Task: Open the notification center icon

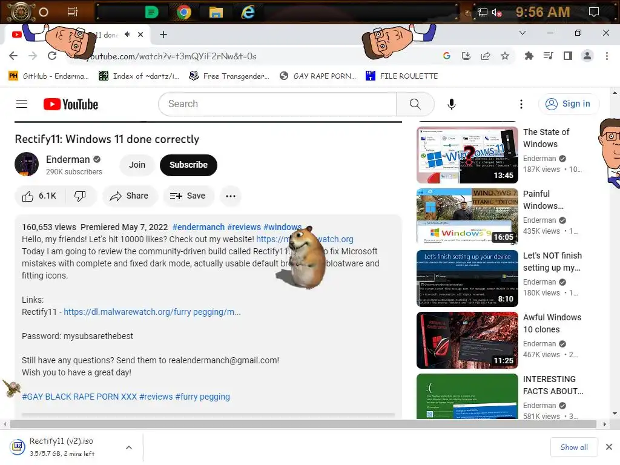Action: pyautogui.click(x=594, y=12)
